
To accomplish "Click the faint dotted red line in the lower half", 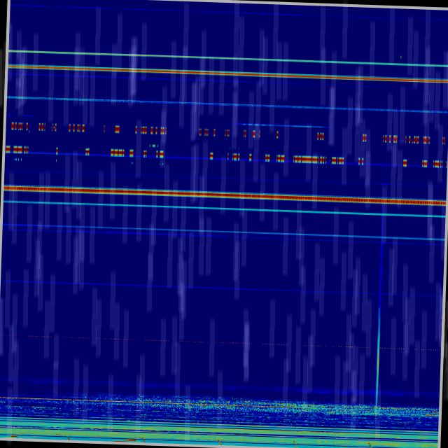I will click(210, 342).
